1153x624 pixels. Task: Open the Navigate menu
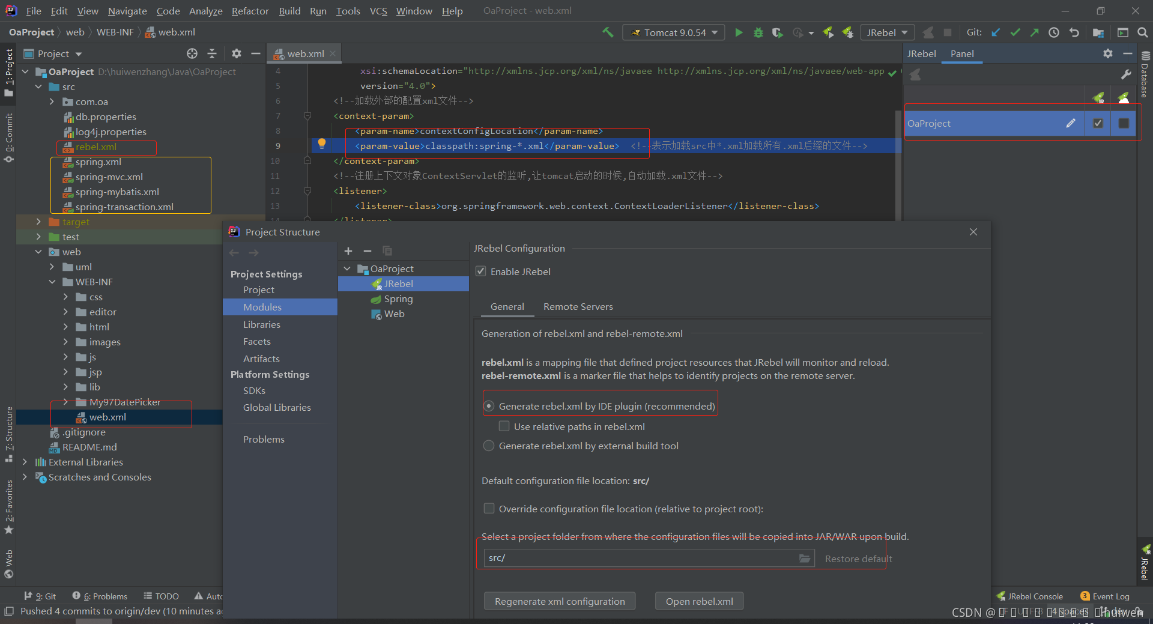127,11
